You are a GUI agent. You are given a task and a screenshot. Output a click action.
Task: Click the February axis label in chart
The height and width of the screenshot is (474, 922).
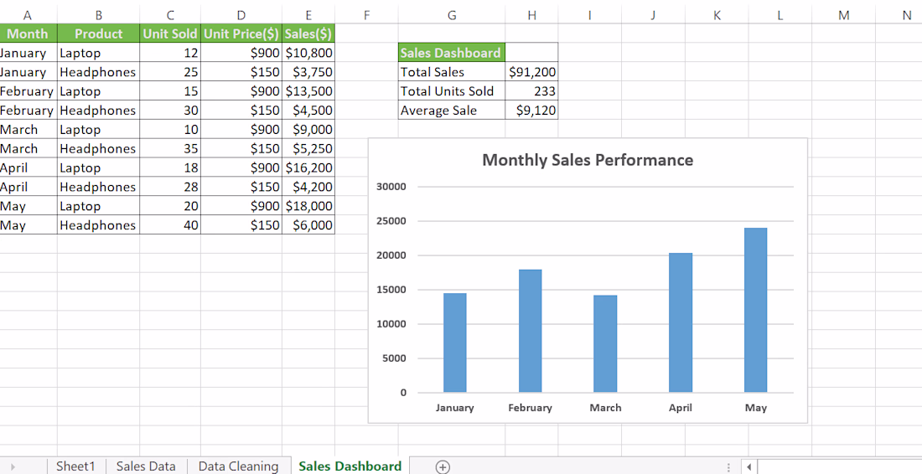[x=530, y=408]
